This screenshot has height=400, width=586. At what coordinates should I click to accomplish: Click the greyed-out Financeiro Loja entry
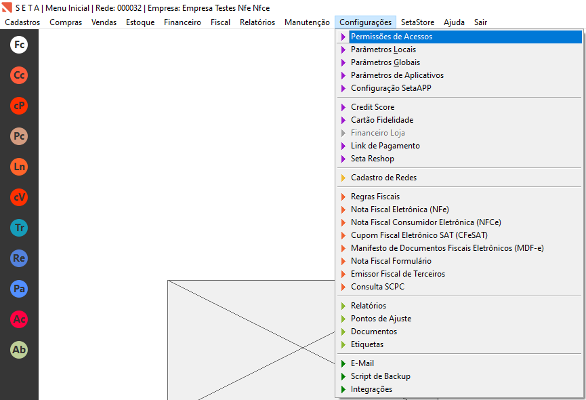click(460, 133)
